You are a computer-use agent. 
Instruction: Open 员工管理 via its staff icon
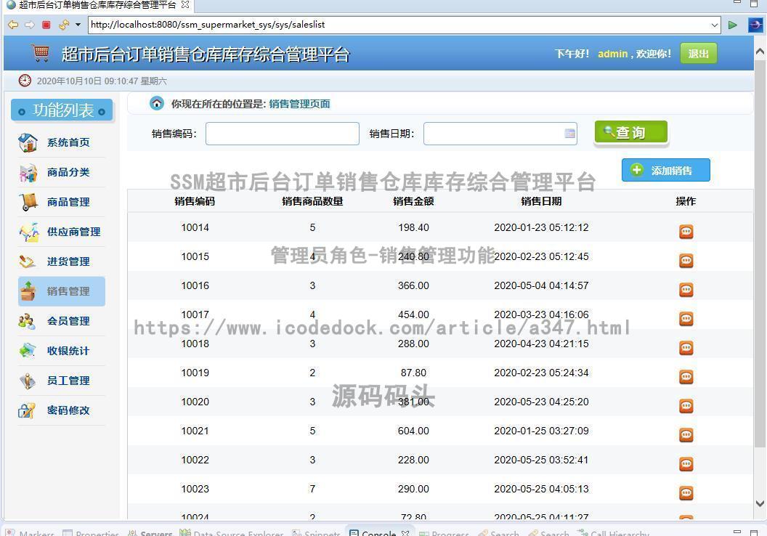coord(28,381)
